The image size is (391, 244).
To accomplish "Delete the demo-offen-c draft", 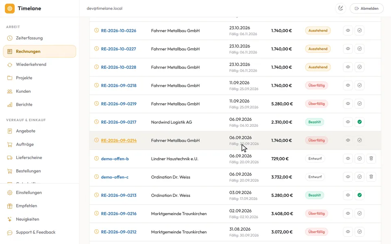I will click(x=371, y=177).
